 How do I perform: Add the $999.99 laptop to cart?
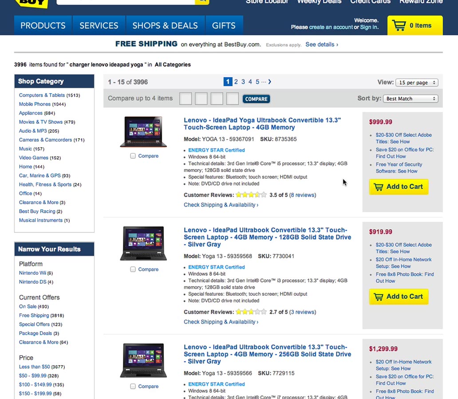[x=399, y=187]
